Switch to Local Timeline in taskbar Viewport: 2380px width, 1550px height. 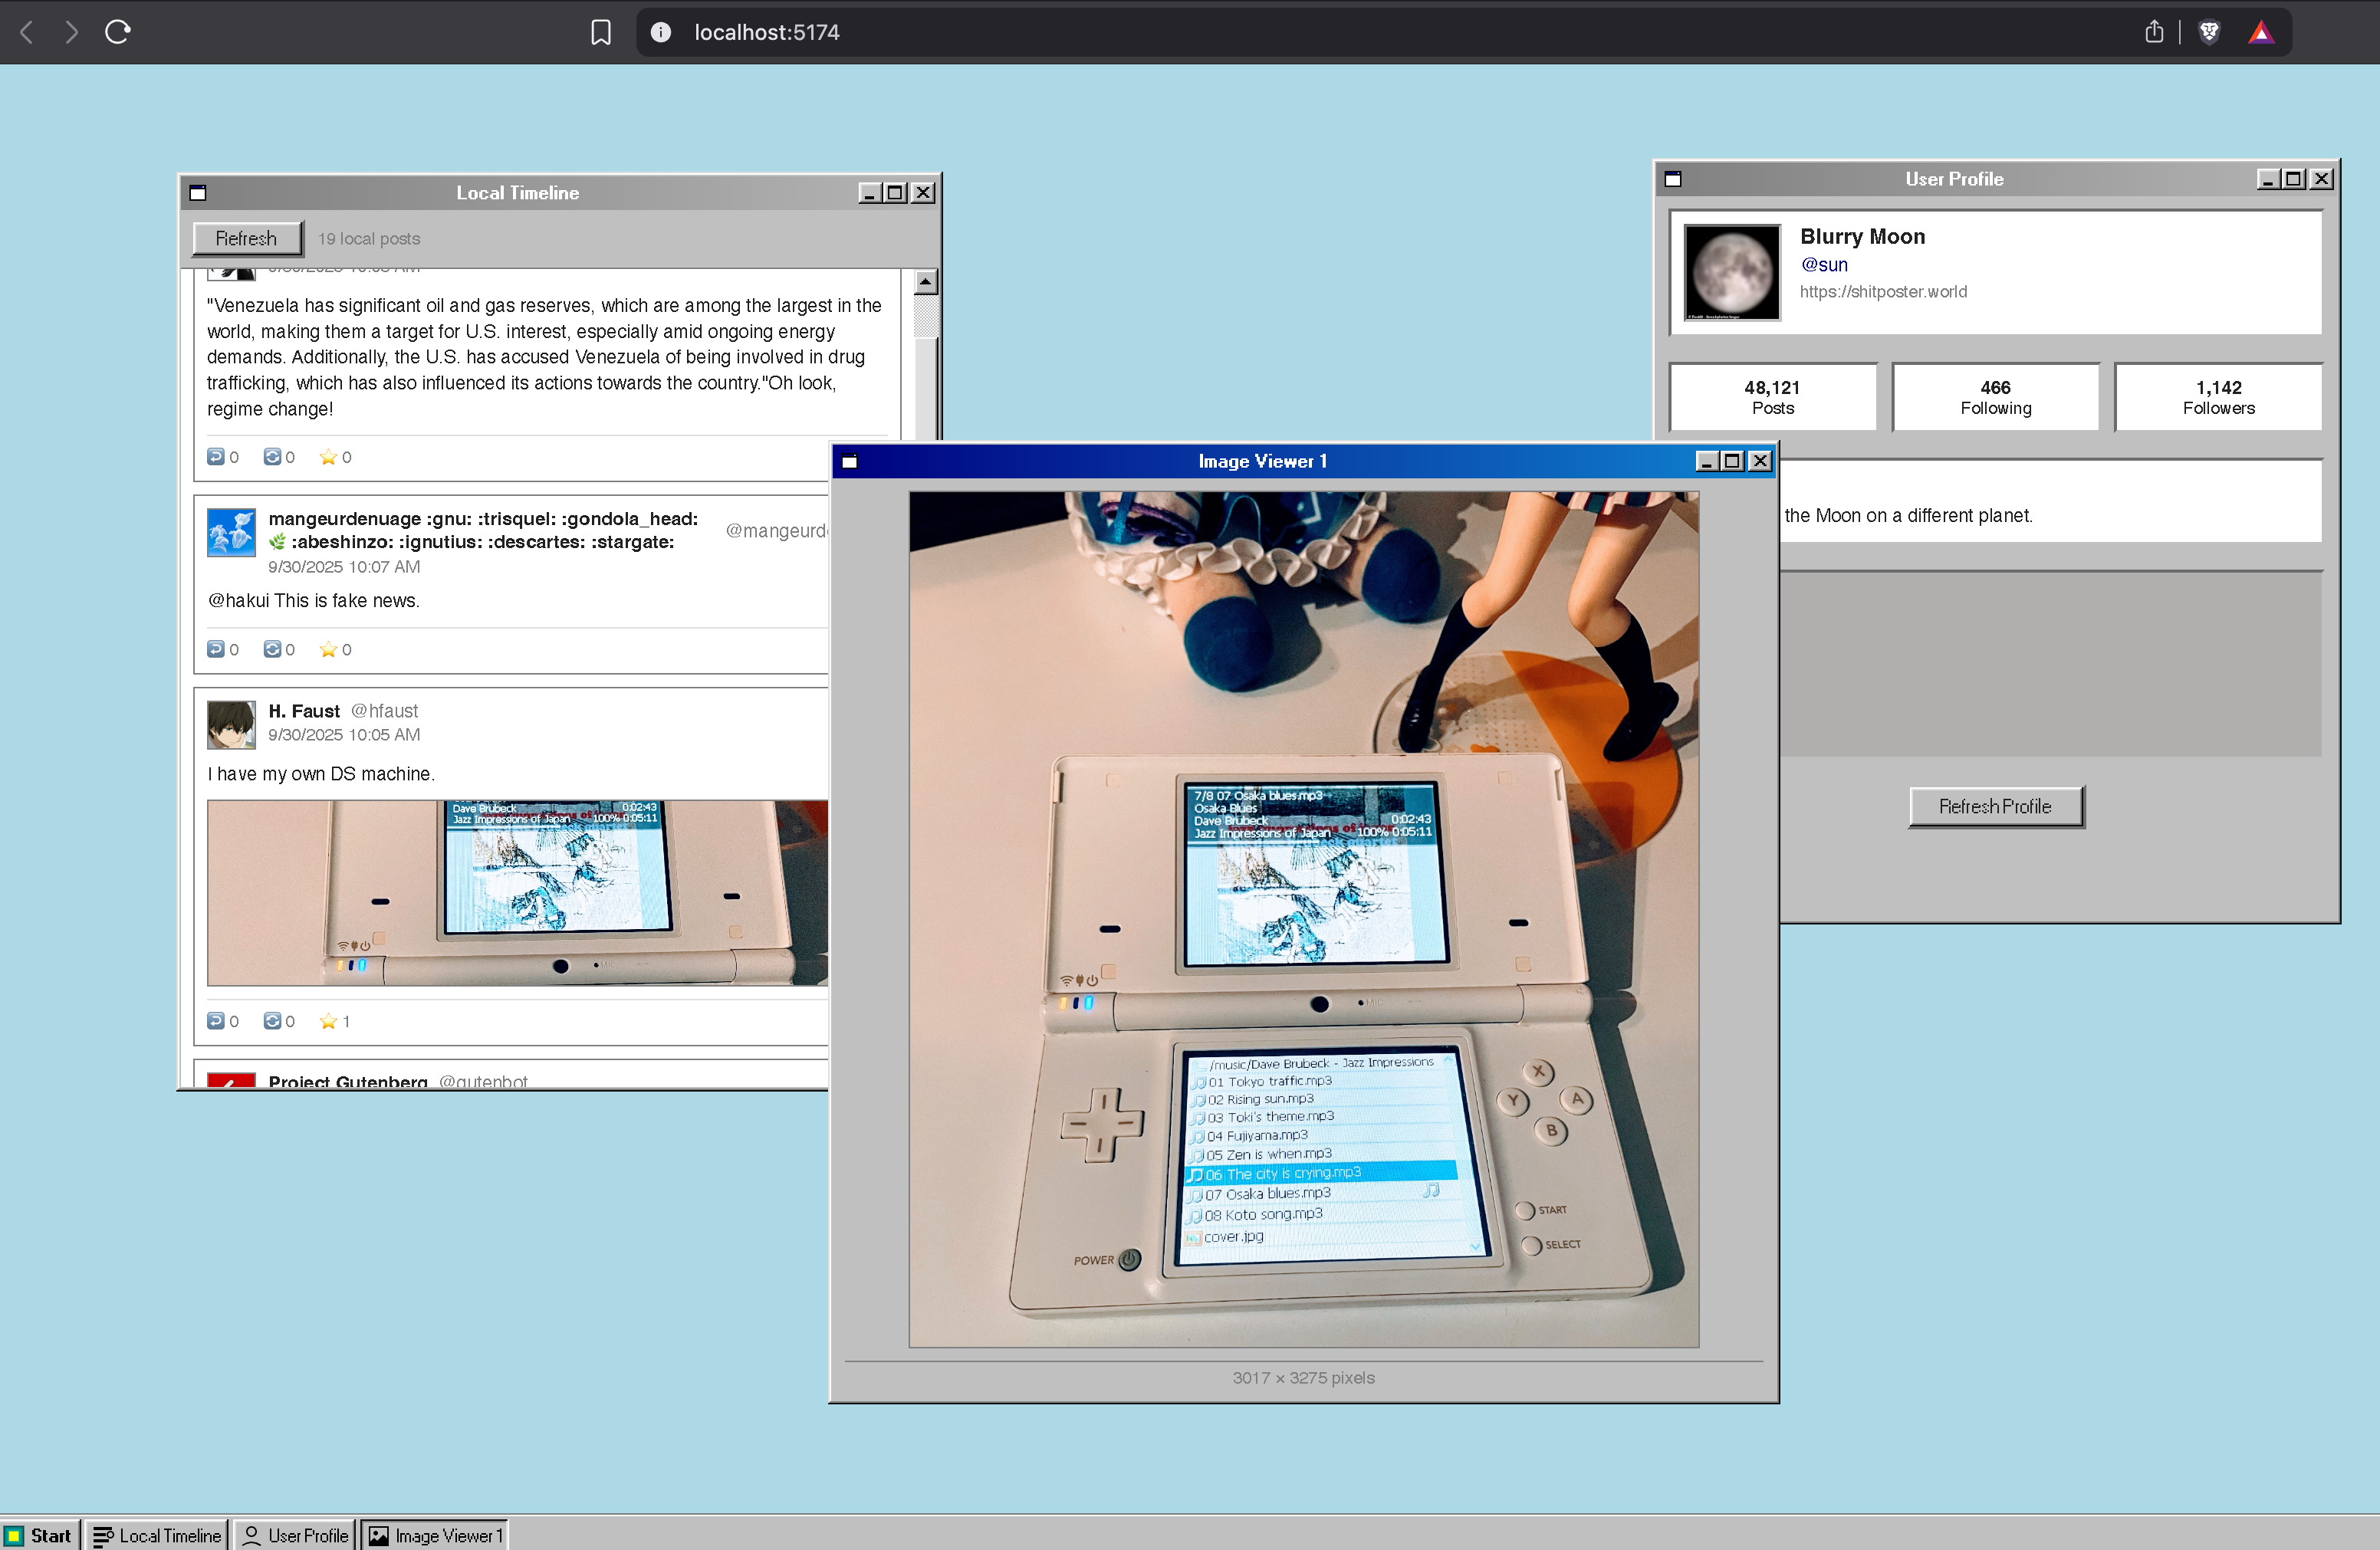pyautogui.click(x=156, y=1535)
